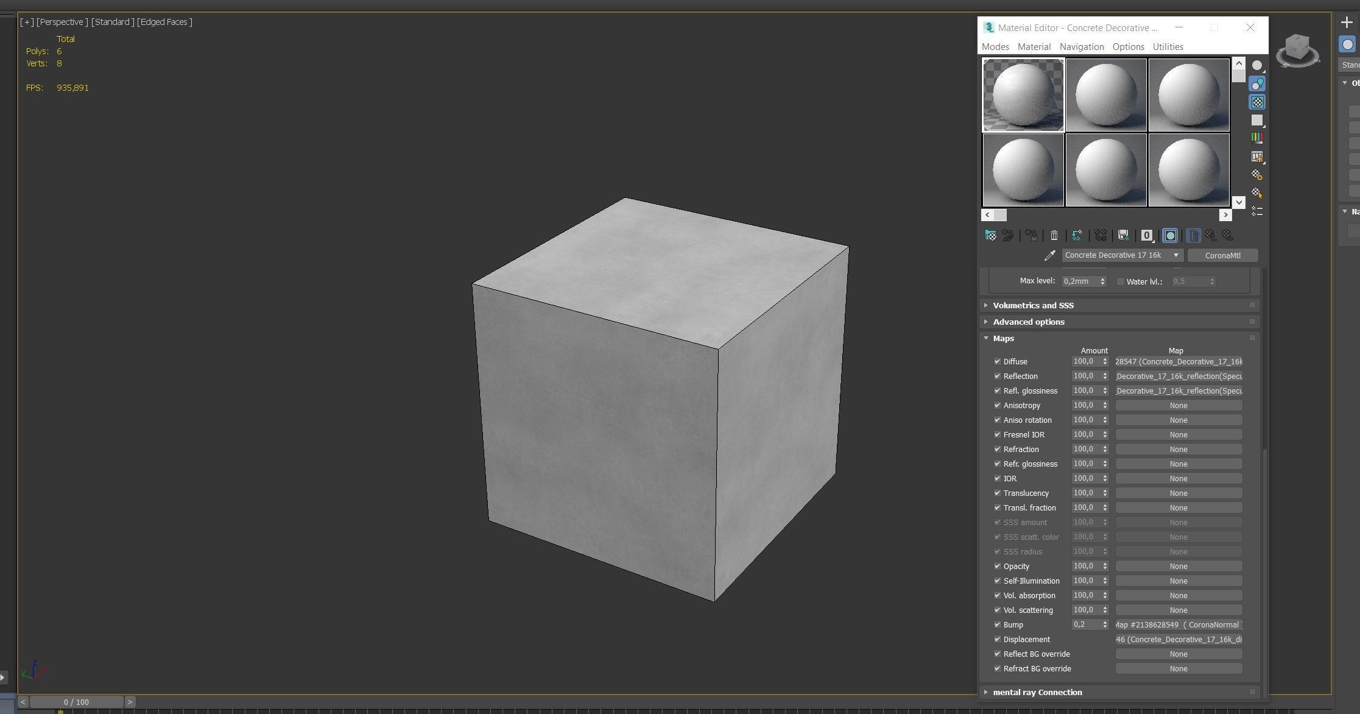Open material editor Options gear icon
Screen dimensions: 1360x714
1256,175
